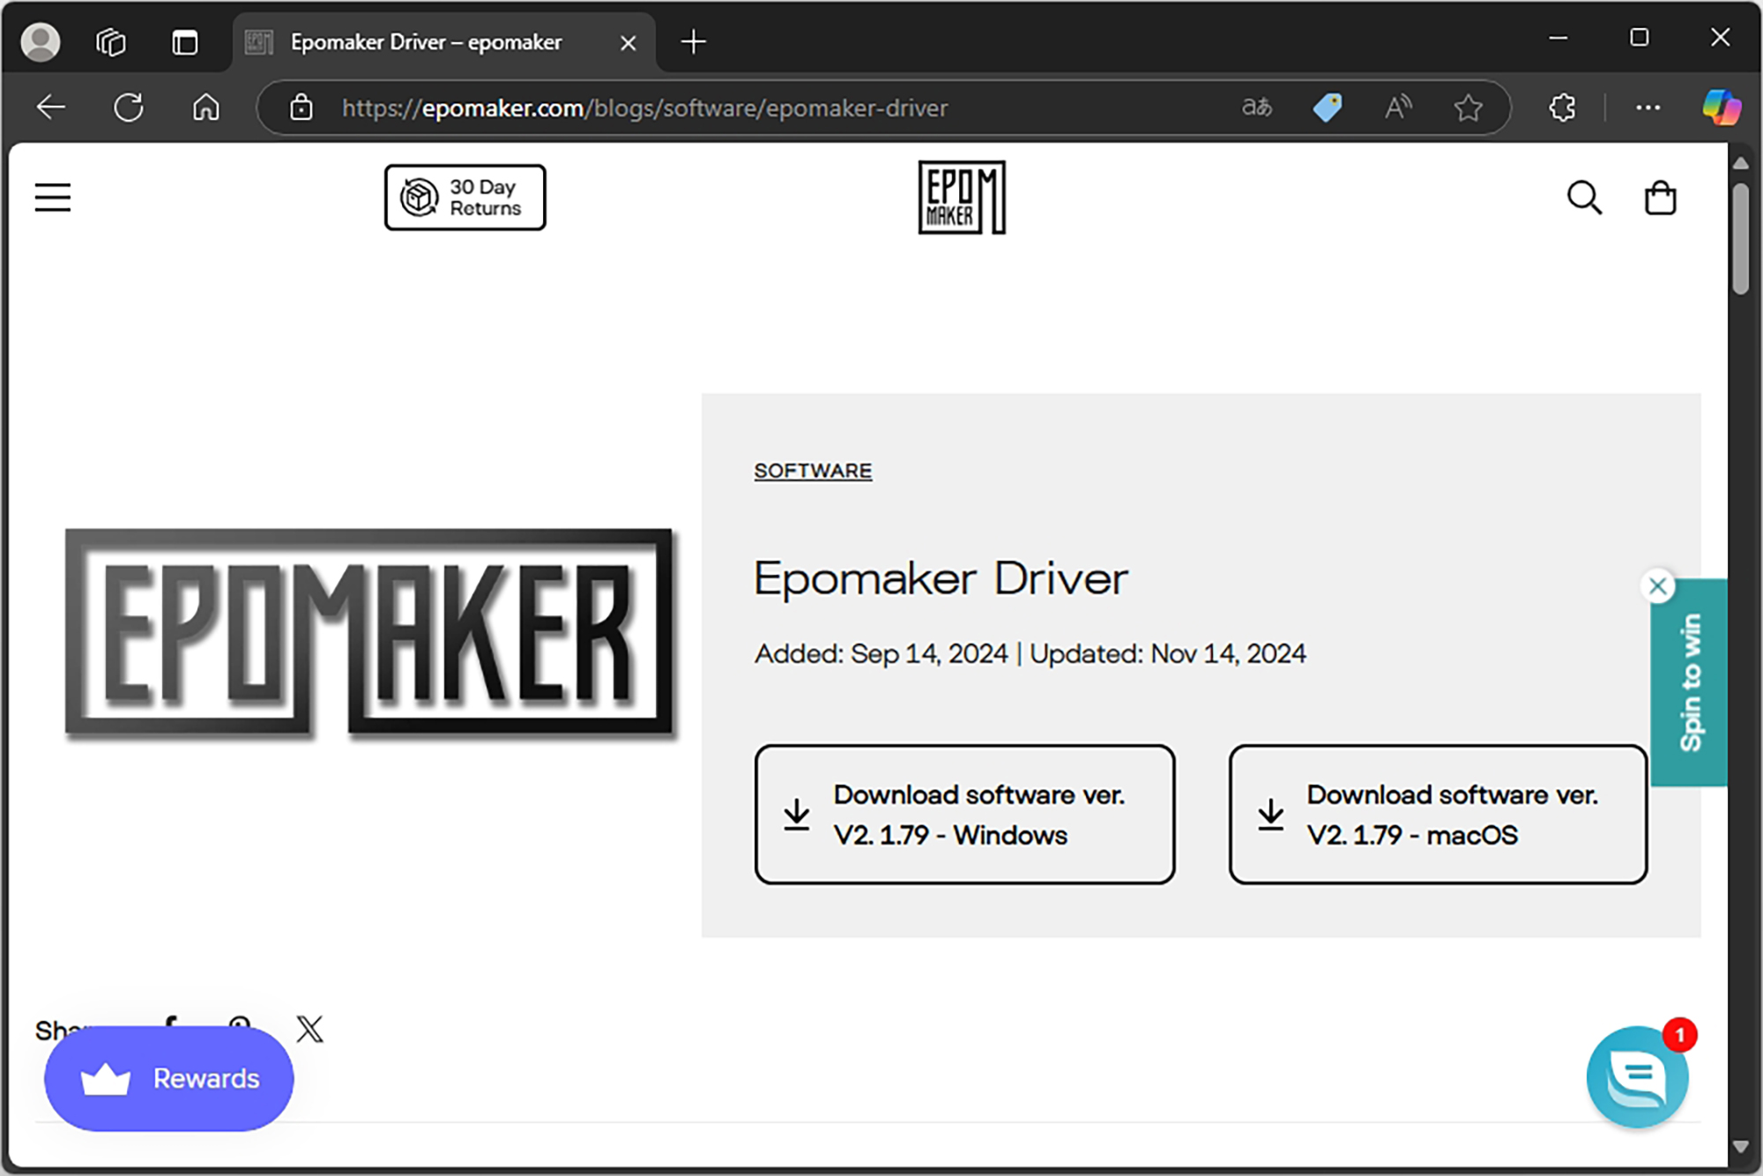
Task: Open the live chat bubble
Action: (1636, 1076)
